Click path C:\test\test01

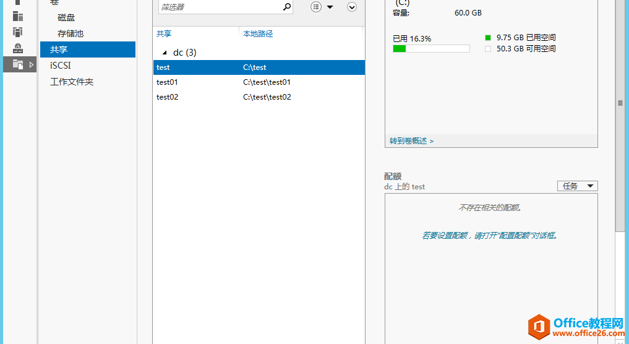tap(267, 82)
